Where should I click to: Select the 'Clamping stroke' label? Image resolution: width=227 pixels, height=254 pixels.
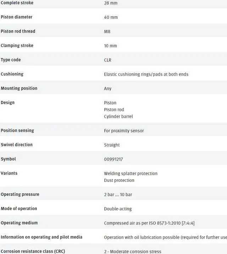coord(17,45)
